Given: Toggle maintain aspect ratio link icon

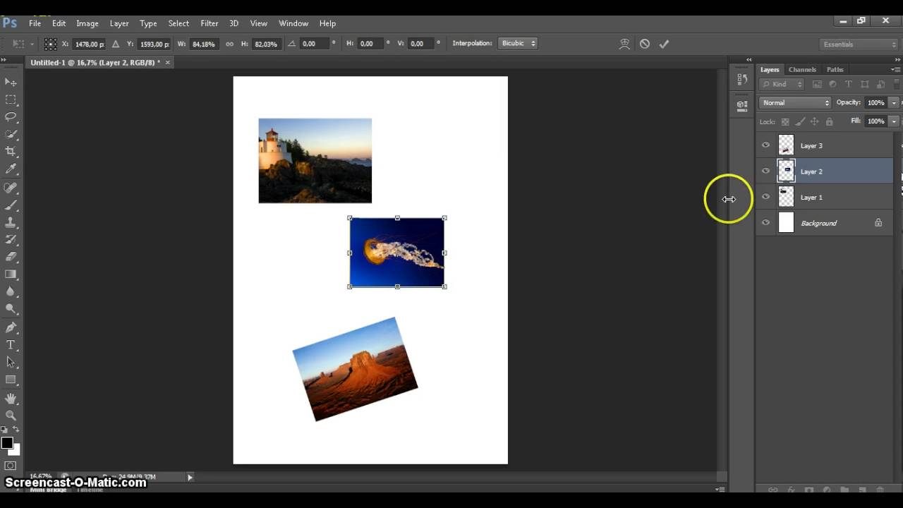Looking at the screenshot, I should coord(229,44).
